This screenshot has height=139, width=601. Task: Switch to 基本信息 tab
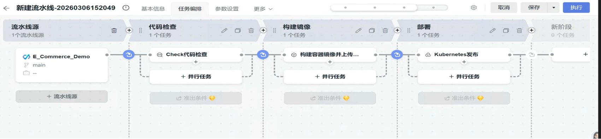[x=153, y=9]
